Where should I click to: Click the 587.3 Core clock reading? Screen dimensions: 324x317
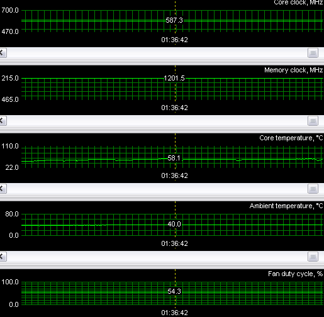tap(174, 20)
